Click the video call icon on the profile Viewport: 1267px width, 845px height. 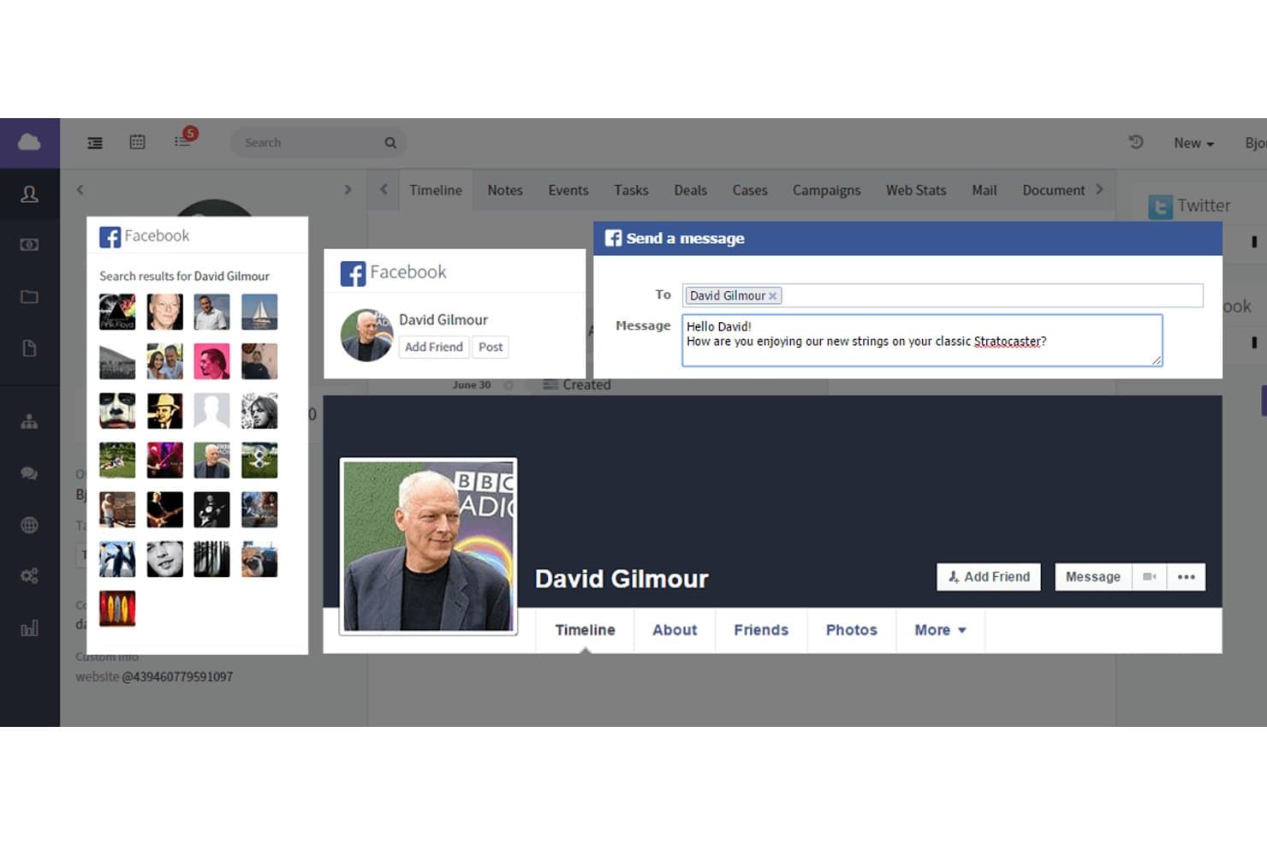(x=1150, y=577)
